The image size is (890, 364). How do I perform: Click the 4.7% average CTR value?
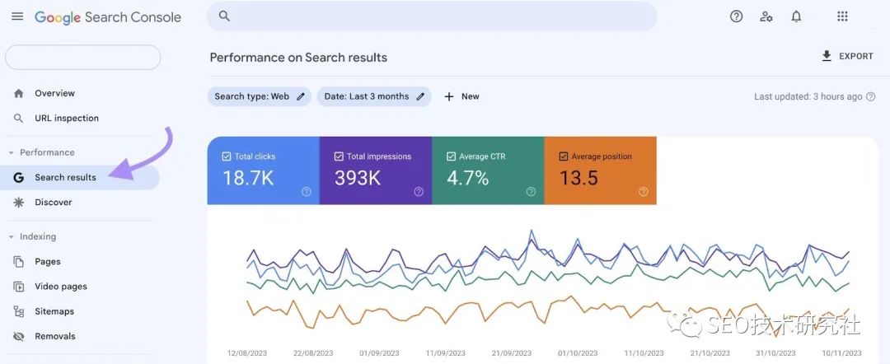[x=468, y=178]
